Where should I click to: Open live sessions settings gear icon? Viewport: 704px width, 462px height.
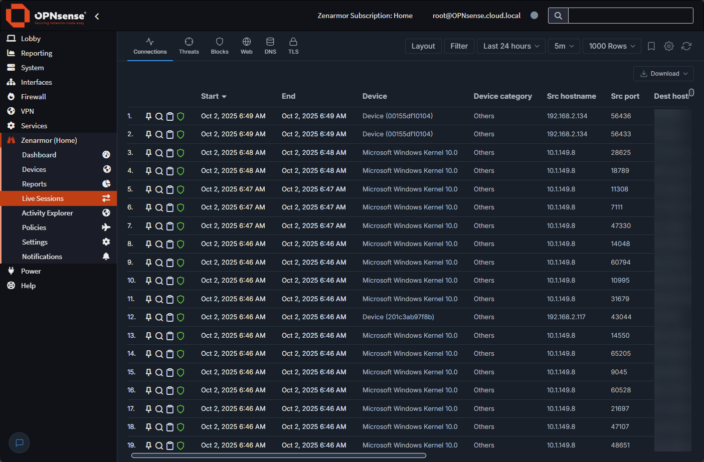(668, 46)
